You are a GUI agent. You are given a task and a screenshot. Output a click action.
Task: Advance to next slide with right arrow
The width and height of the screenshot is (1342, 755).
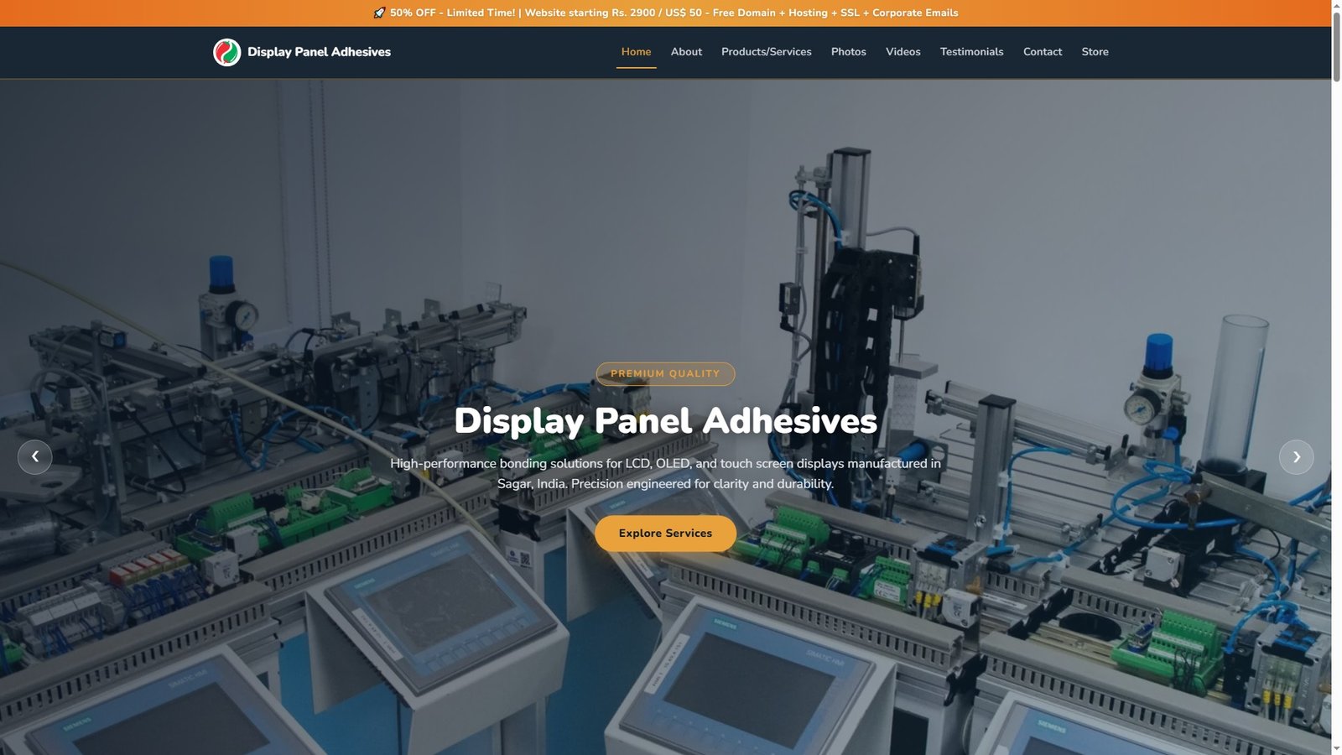click(1296, 457)
